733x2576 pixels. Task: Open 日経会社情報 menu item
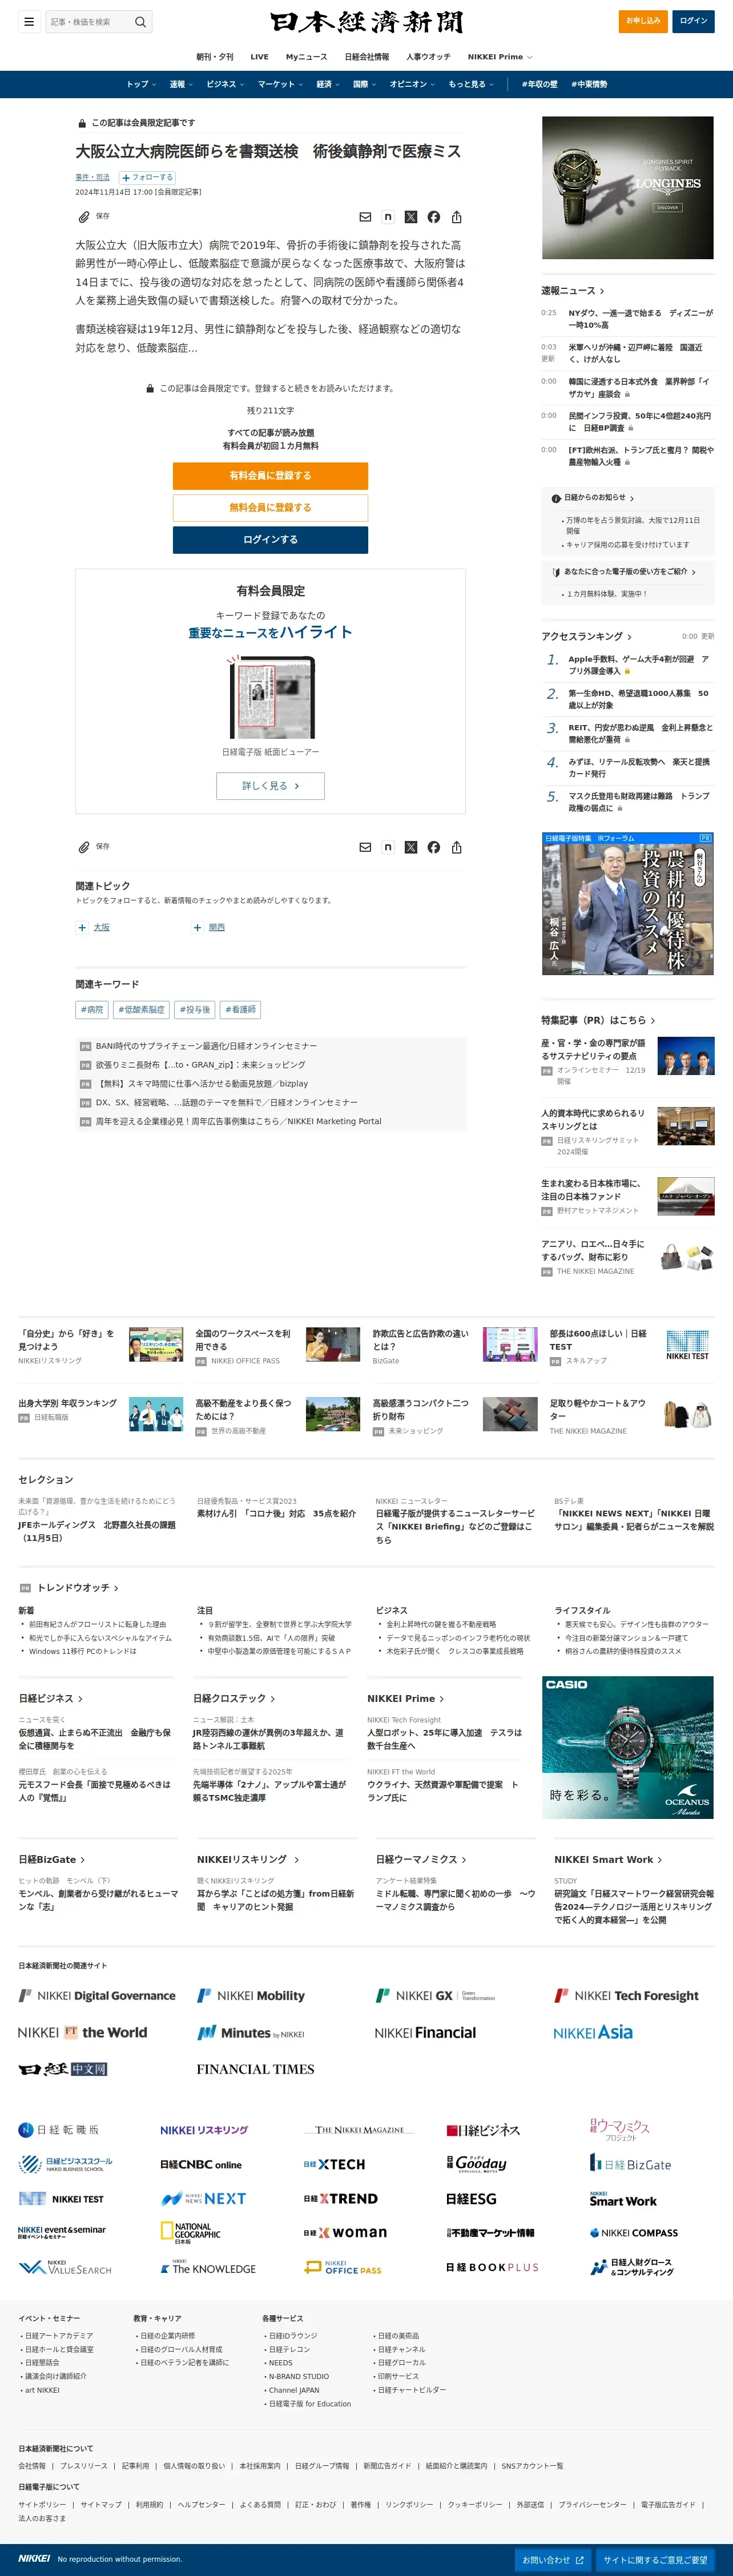coord(367,57)
